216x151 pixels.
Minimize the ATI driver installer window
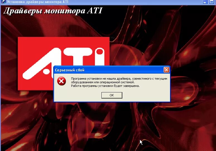205,2
